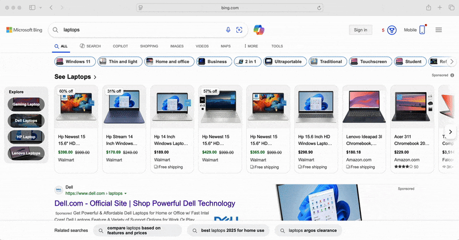Screen dimensions: 459x240
Task: Click the Microsoft Bing logo
Action: (24, 30)
